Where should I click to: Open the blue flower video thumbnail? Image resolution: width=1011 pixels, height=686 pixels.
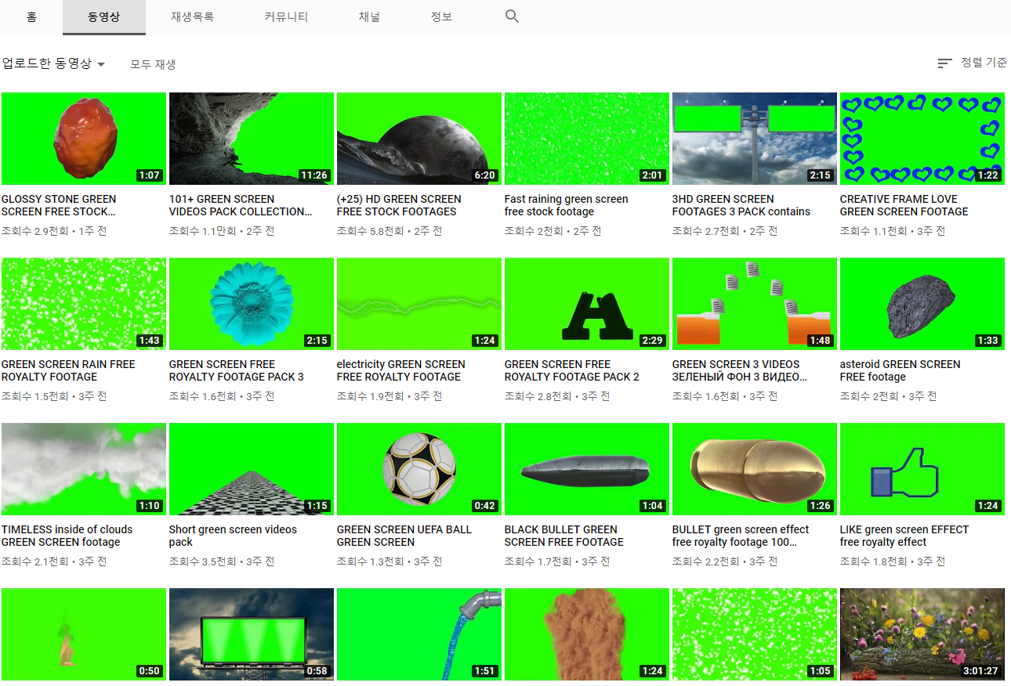pyautogui.click(x=252, y=304)
